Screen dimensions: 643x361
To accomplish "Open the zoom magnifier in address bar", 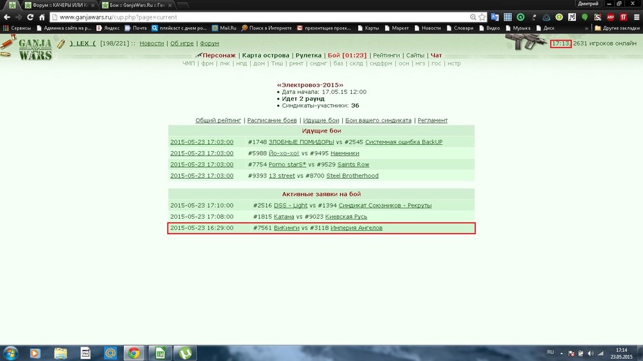I will pos(473,17).
